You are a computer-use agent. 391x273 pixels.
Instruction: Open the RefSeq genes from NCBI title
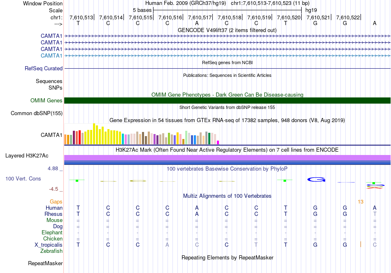tap(227, 62)
